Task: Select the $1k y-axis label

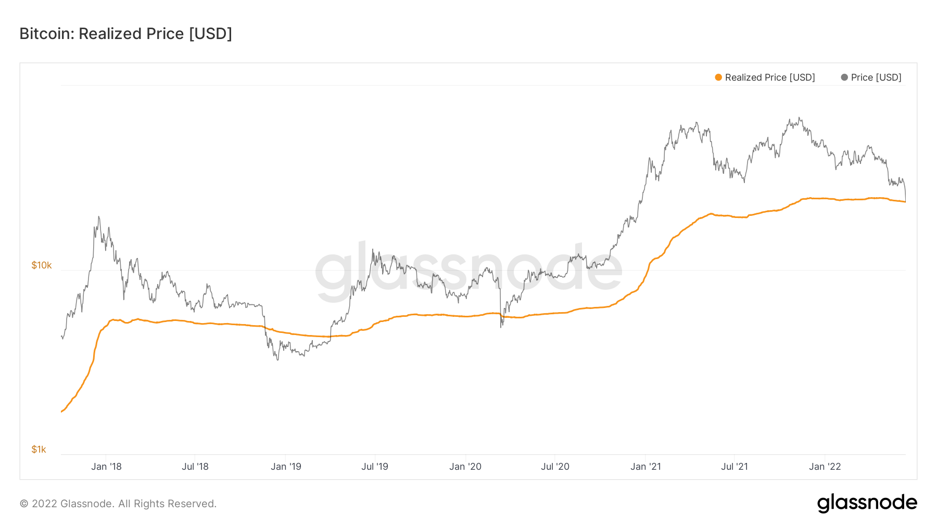Action: coord(39,449)
